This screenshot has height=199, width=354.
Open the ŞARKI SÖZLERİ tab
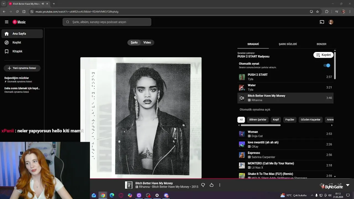coord(288,44)
